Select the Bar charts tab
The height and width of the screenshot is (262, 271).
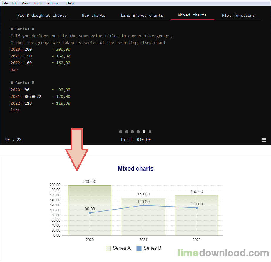pyautogui.click(x=93, y=15)
